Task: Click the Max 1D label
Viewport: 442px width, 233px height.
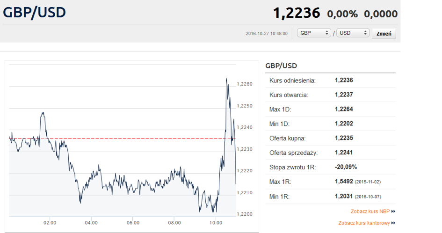Action: 280,109
